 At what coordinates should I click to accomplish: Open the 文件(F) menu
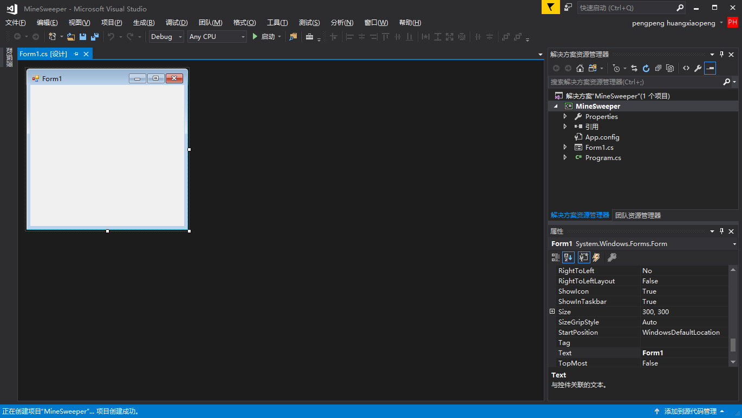(x=16, y=23)
